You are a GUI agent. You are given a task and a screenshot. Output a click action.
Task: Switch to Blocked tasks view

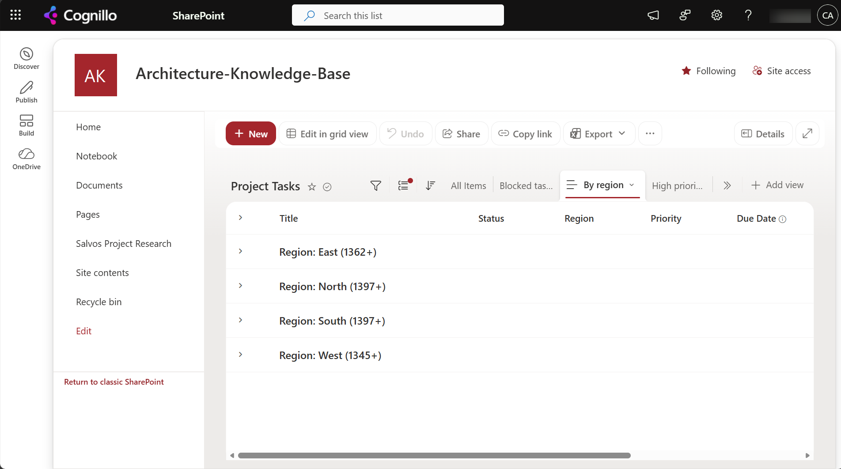pos(526,186)
